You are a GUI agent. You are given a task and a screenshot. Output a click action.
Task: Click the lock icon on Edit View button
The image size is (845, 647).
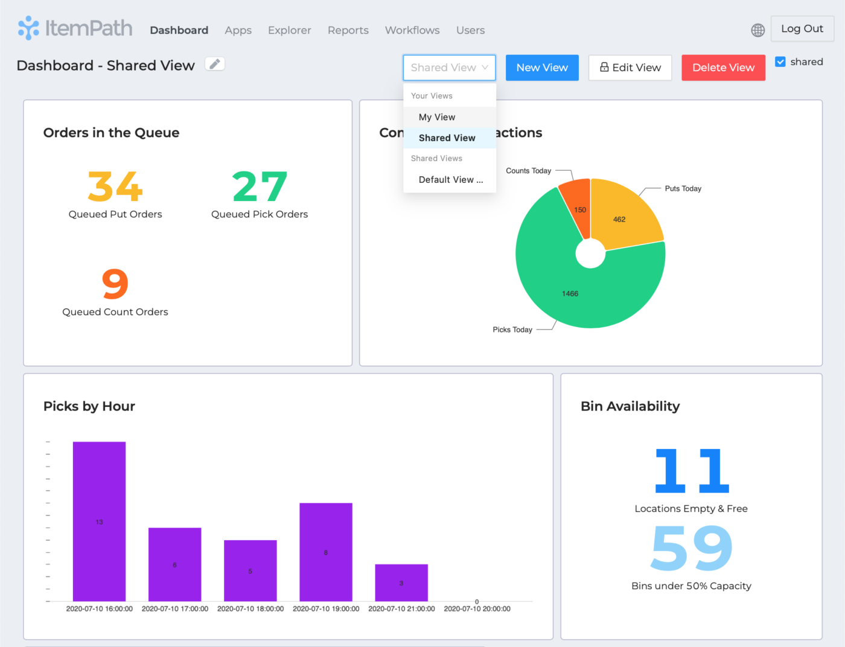point(604,68)
